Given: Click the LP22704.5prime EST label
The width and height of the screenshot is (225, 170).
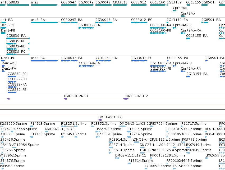Looking at the screenshot, I should 108,129.
